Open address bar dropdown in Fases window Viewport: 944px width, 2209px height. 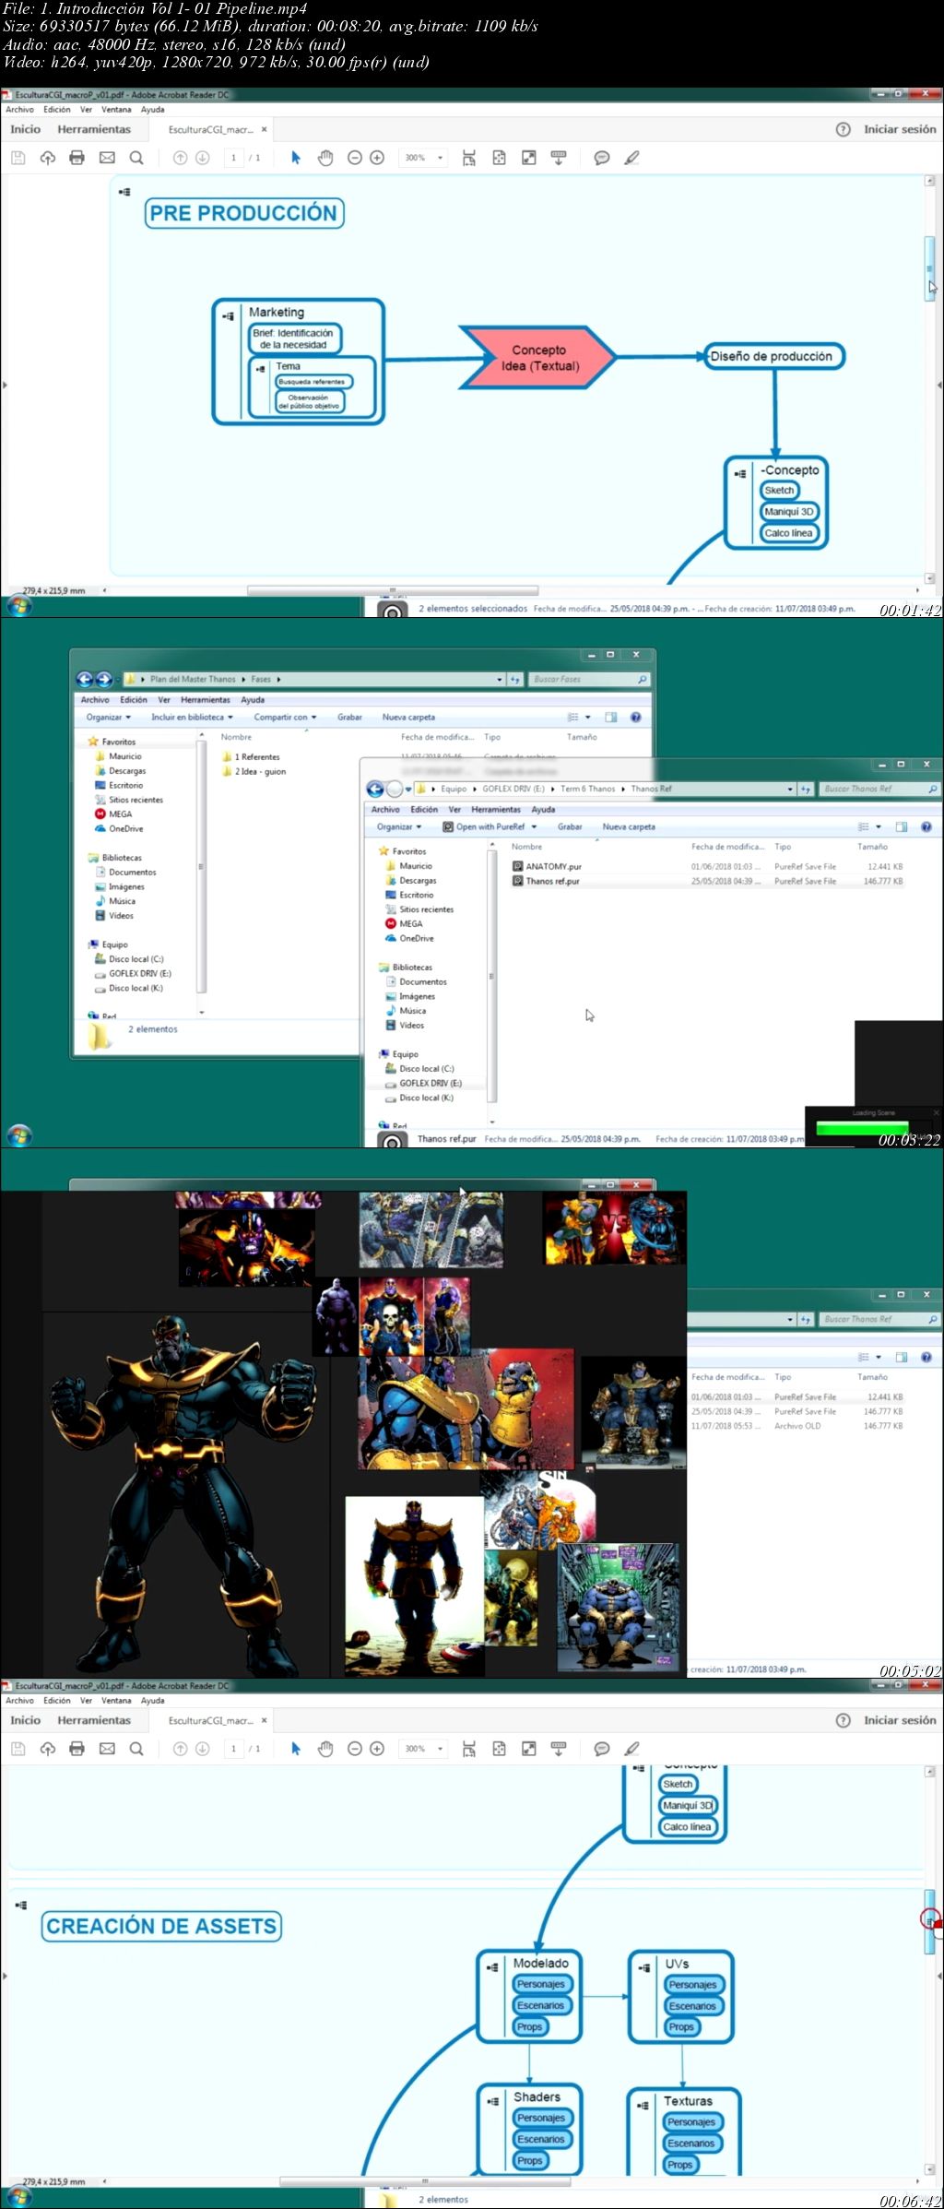(x=500, y=679)
